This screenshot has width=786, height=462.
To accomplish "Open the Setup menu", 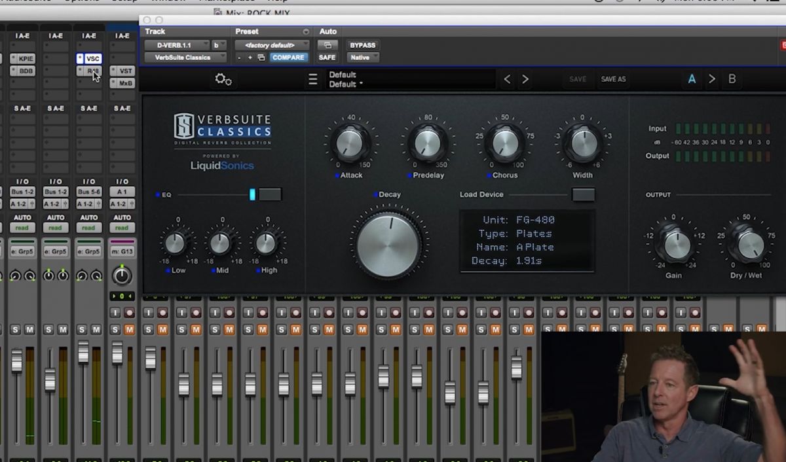I will [x=124, y=1].
